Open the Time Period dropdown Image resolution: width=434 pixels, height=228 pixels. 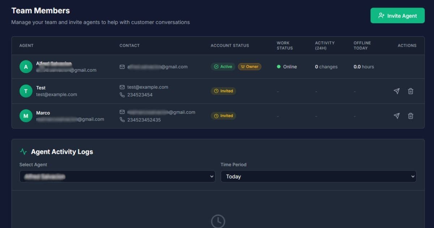click(x=318, y=176)
